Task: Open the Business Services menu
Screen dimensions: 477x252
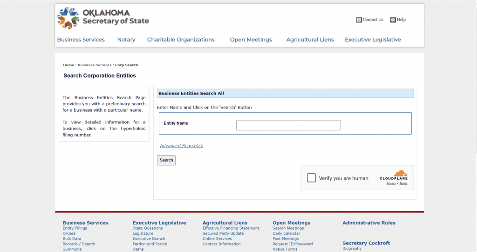Action: pyautogui.click(x=81, y=40)
